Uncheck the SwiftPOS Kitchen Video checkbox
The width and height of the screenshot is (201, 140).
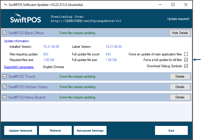4,87
